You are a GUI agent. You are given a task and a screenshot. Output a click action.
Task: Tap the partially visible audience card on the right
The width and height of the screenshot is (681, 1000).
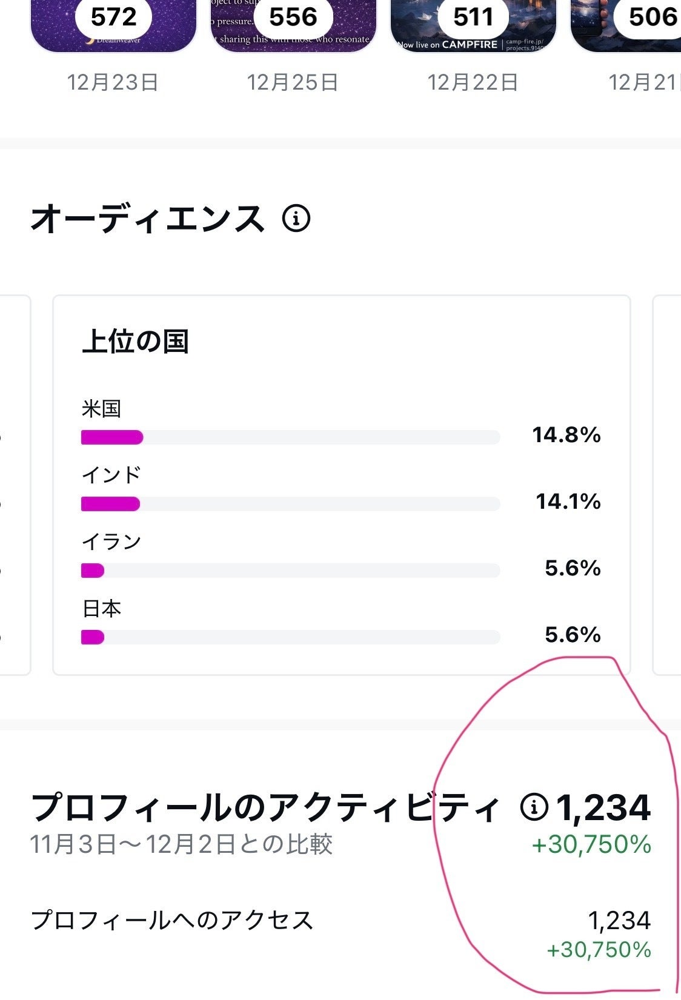(x=666, y=485)
